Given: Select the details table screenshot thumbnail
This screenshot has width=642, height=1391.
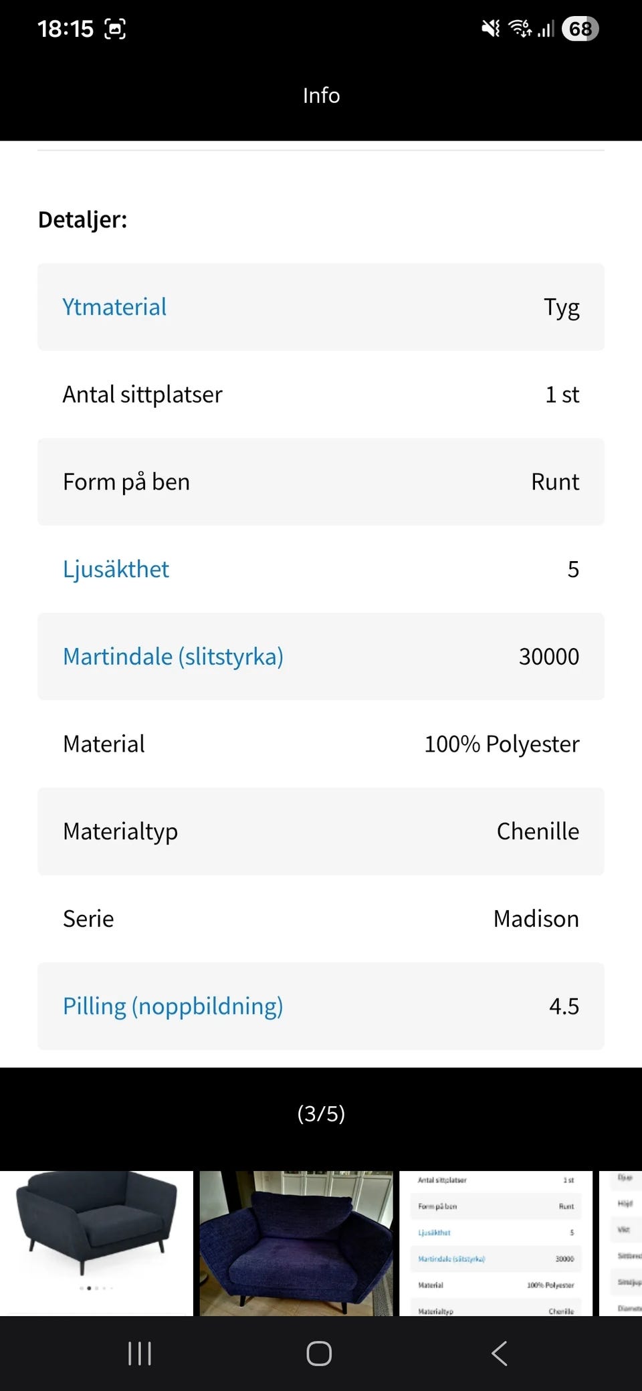Looking at the screenshot, I should (496, 1243).
